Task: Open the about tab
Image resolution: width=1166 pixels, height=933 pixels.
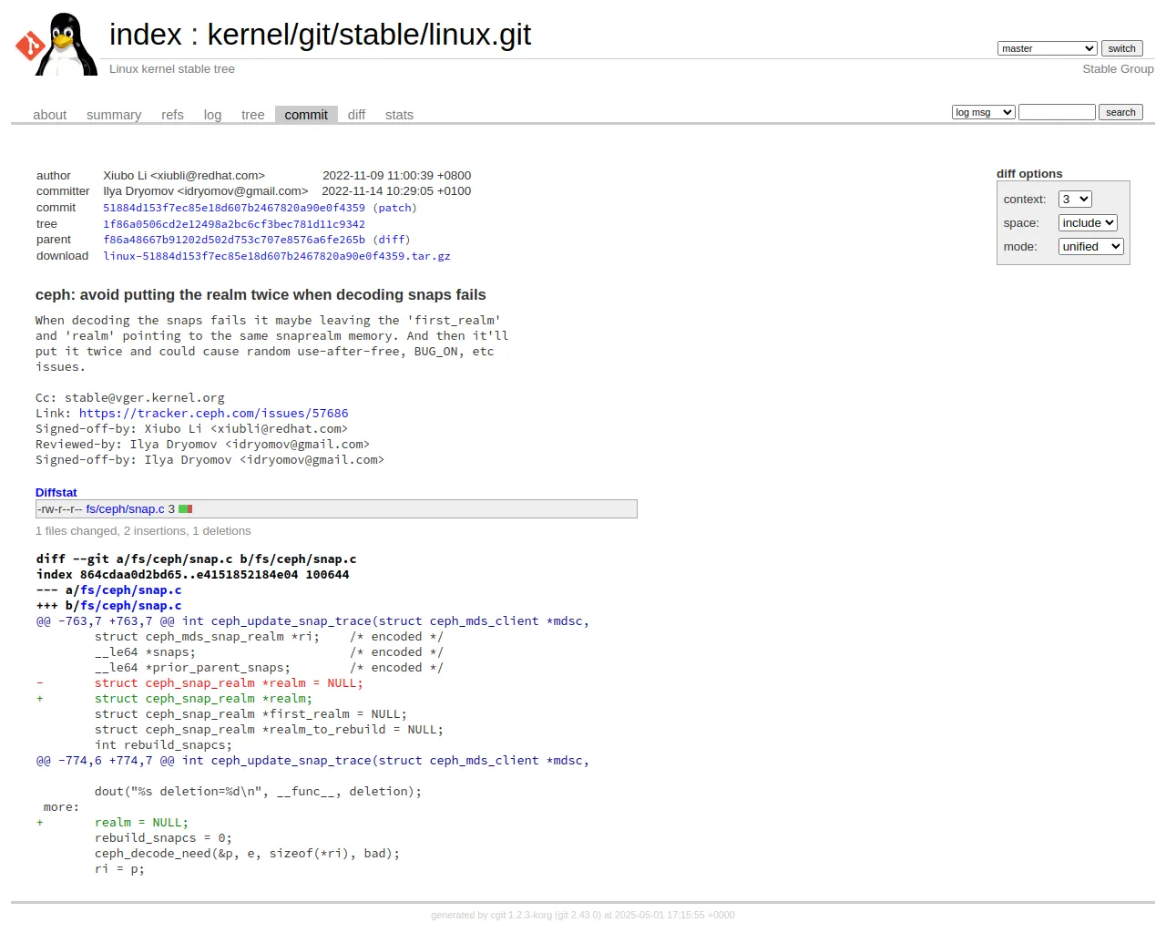Action: 50,115
